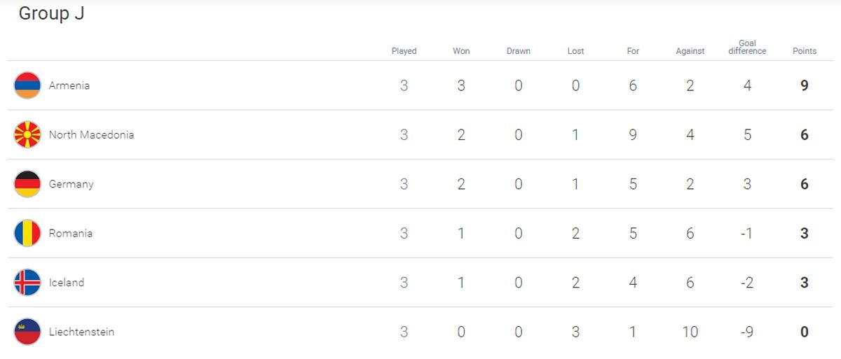The height and width of the screenshot is (359, 841).
Task: Open the Iceland team name
Action: 67,282
